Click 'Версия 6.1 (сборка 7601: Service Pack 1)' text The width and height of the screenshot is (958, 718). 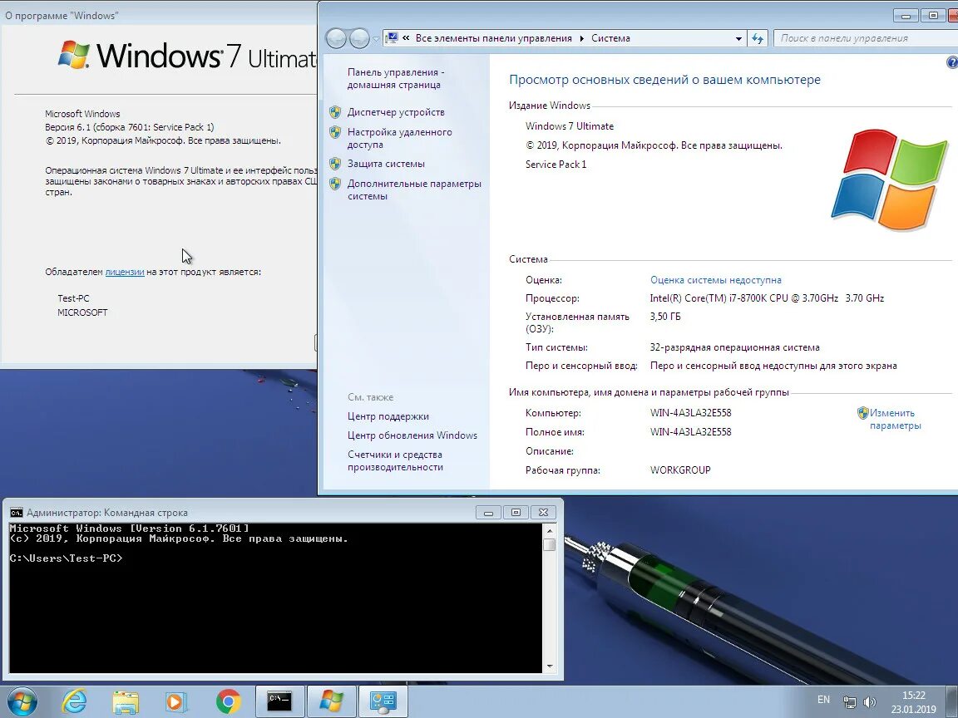[130, 127]
